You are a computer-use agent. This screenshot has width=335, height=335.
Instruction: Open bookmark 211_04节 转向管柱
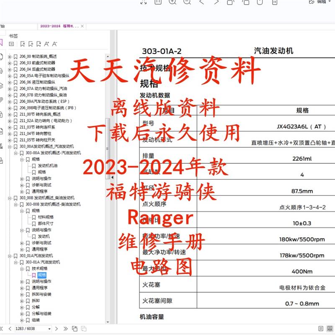coord(36,134)
